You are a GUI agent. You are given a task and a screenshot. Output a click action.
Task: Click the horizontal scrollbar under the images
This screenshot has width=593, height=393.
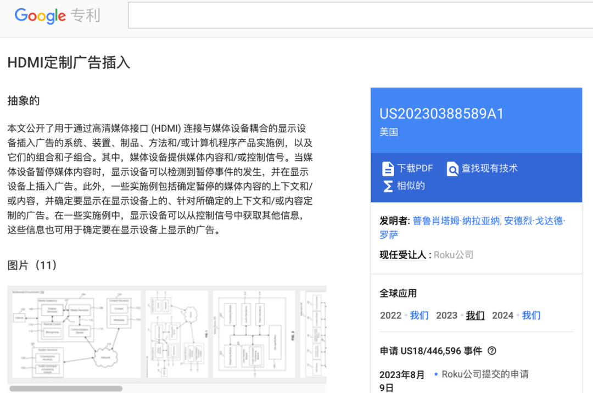click(66, 389)
